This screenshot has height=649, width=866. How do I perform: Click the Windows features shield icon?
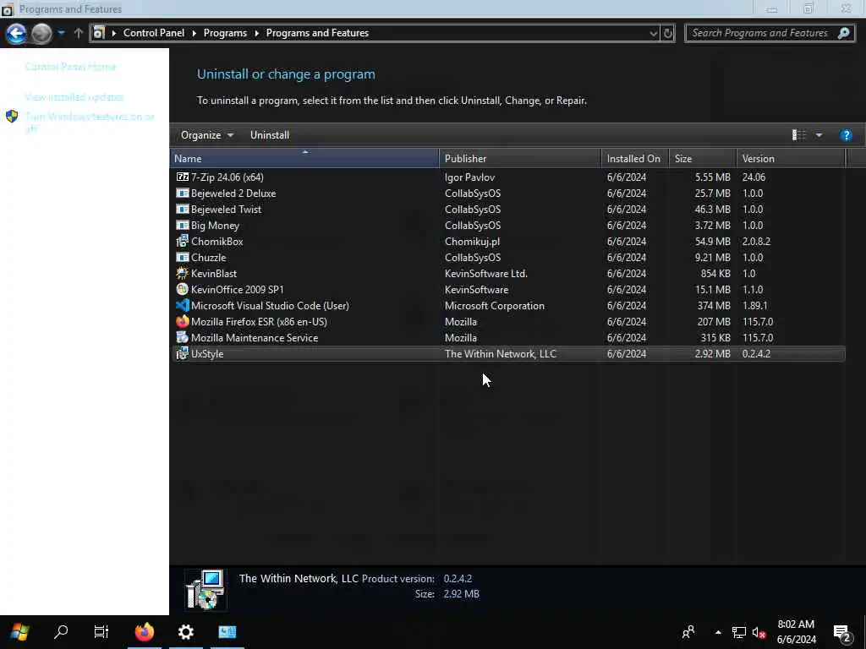12,117
